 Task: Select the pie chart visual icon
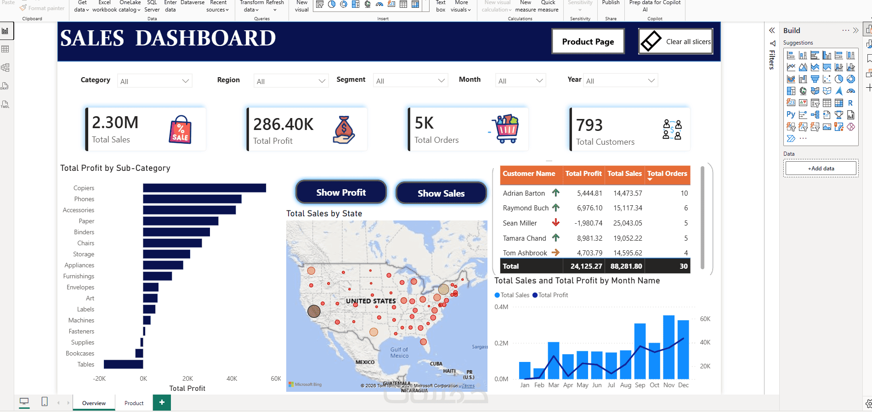[838, 79]
